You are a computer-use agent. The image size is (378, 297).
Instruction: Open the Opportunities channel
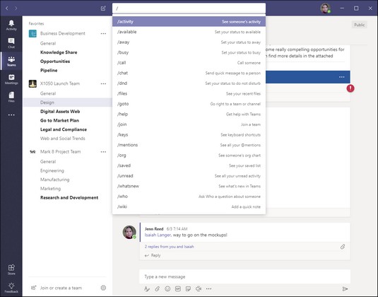click(55, 62)
